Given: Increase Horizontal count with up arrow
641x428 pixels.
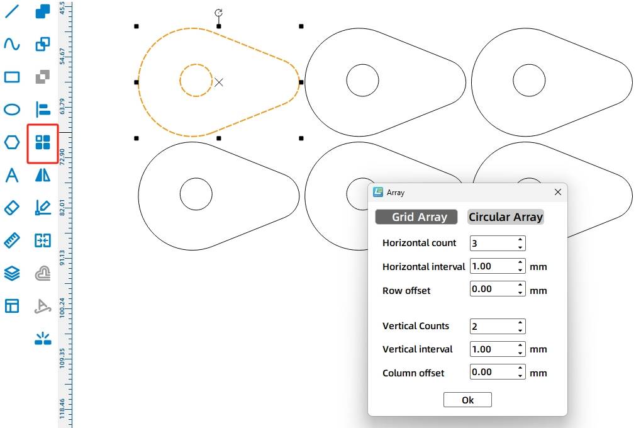Looking at the screenshot, I should pyautogui.click(x=520, y=240).
